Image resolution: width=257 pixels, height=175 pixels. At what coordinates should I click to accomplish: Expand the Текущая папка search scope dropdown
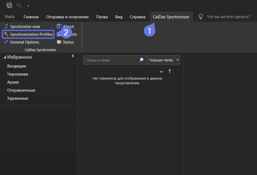click(x=177, y=60)
